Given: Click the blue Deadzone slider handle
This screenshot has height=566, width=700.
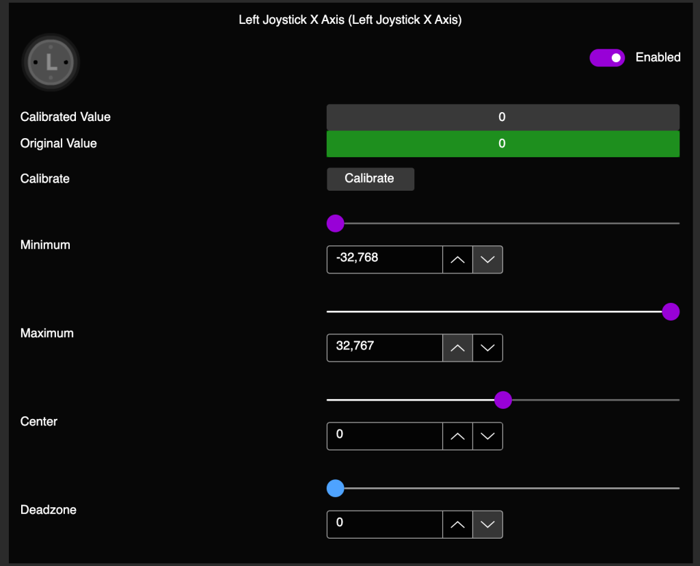Looking at the screenshot, I should [x=336, y=488].
